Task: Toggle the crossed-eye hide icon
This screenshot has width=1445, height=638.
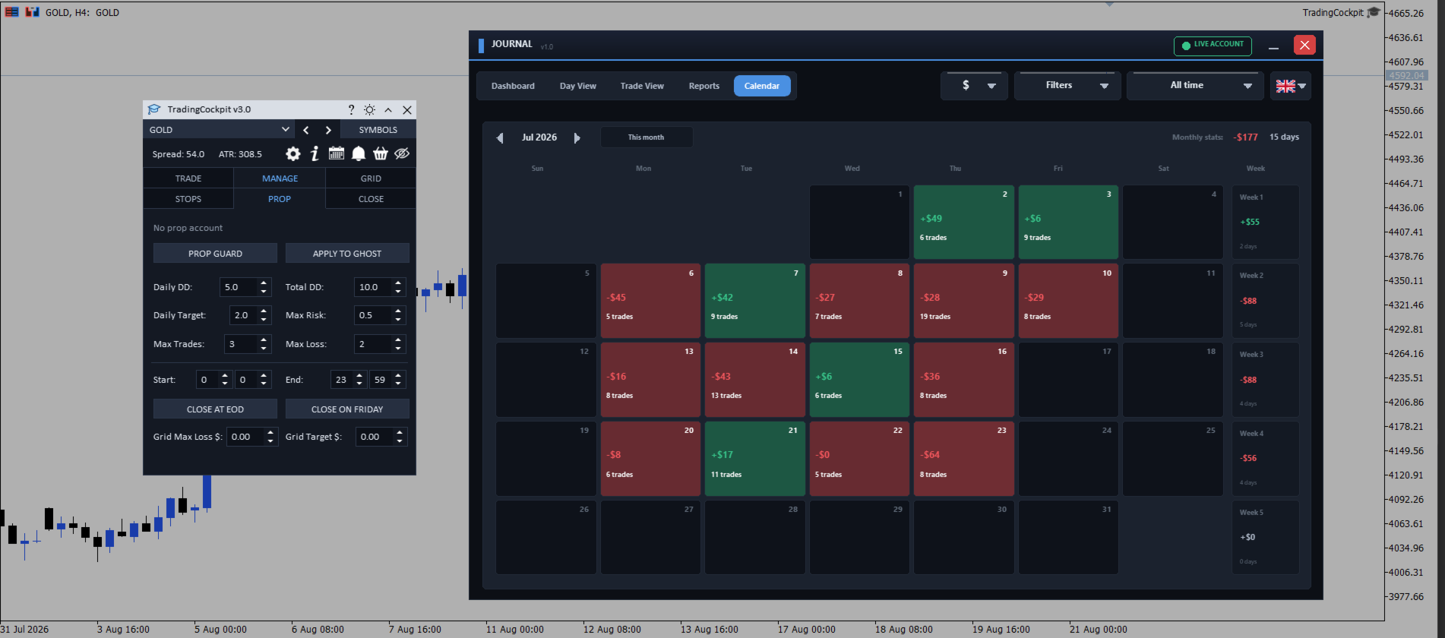Action: tap(402, 153)
